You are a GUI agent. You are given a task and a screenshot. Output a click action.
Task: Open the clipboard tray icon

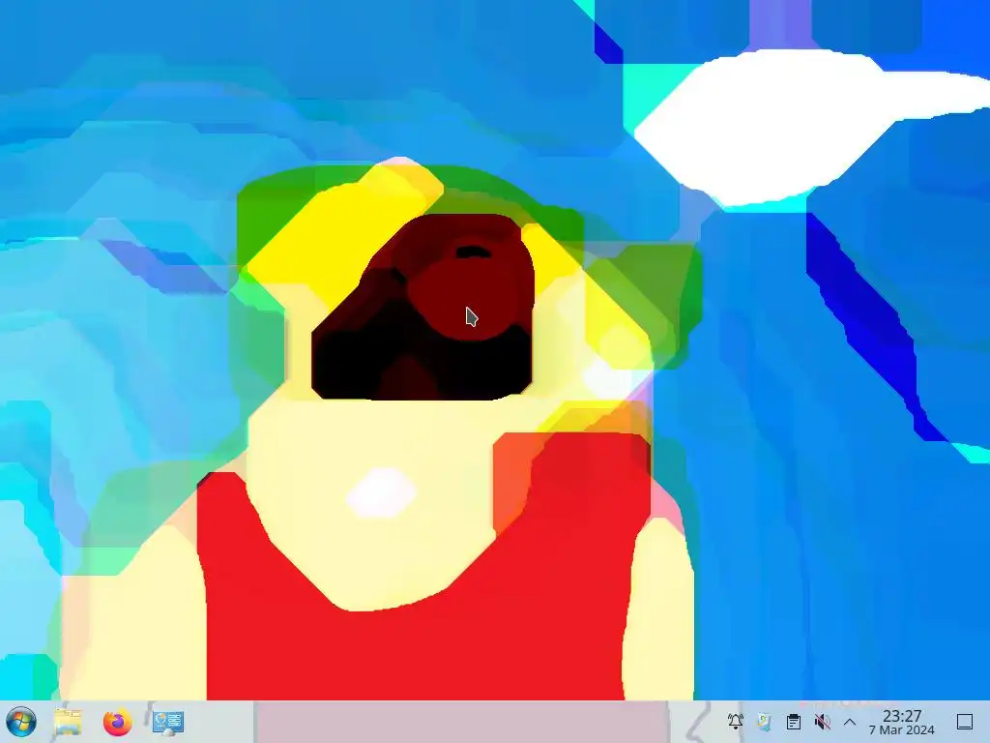click(794, 721)
